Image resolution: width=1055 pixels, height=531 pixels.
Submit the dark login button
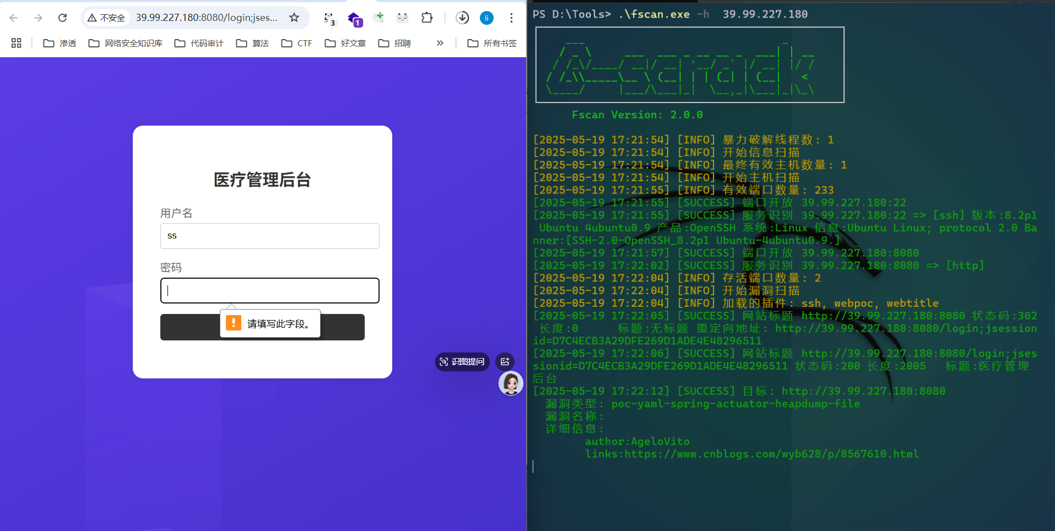pos(262,327)
